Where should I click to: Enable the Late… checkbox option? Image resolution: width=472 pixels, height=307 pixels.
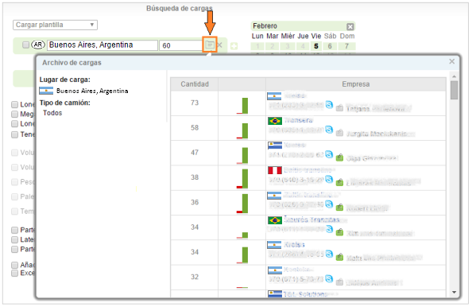coord(15,240)
